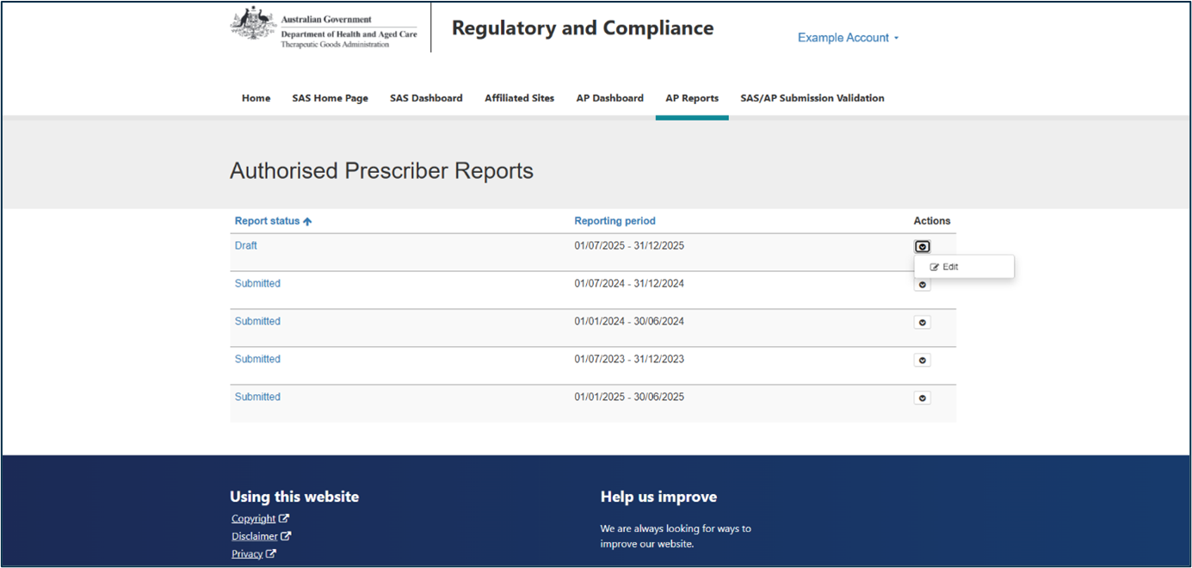Click external link icon next to Copyright
Image resolution: width=1192 pixels, height=568 pixels.
coord(284,518)
